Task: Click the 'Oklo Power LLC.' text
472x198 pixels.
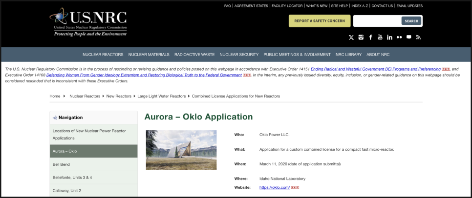Action: 274,135
